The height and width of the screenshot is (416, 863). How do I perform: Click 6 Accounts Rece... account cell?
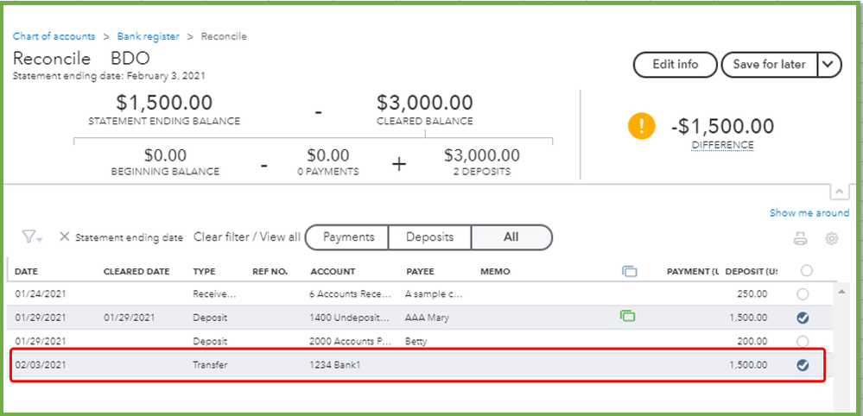tap(350, 294)
